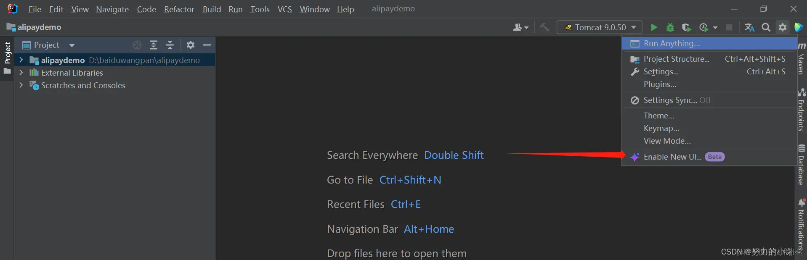Open the Run menu

tap(236, 9)
